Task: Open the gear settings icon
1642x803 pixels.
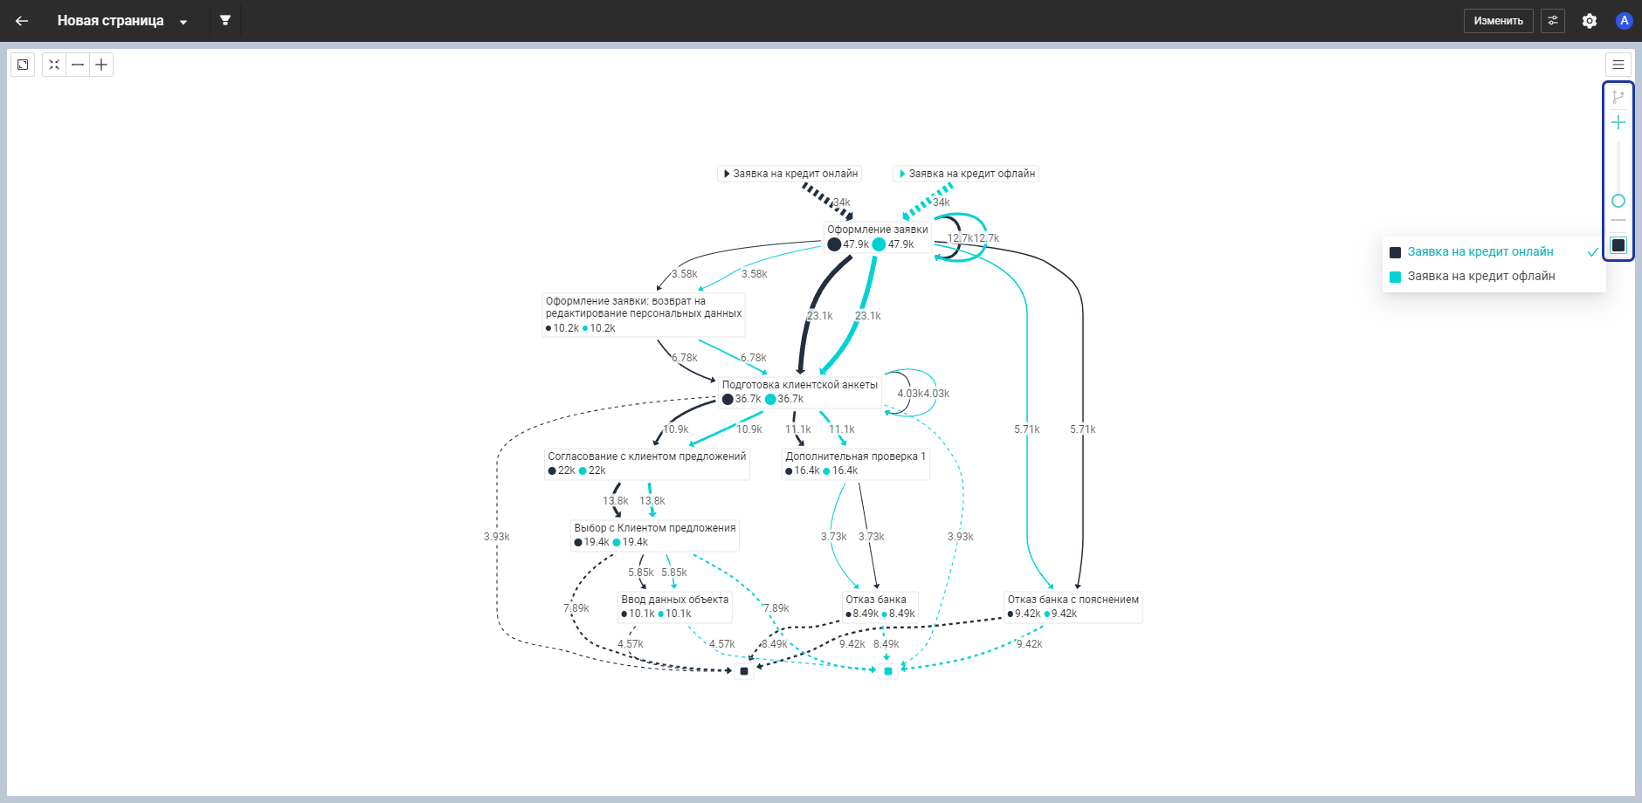Action: tap(1590, 21)
